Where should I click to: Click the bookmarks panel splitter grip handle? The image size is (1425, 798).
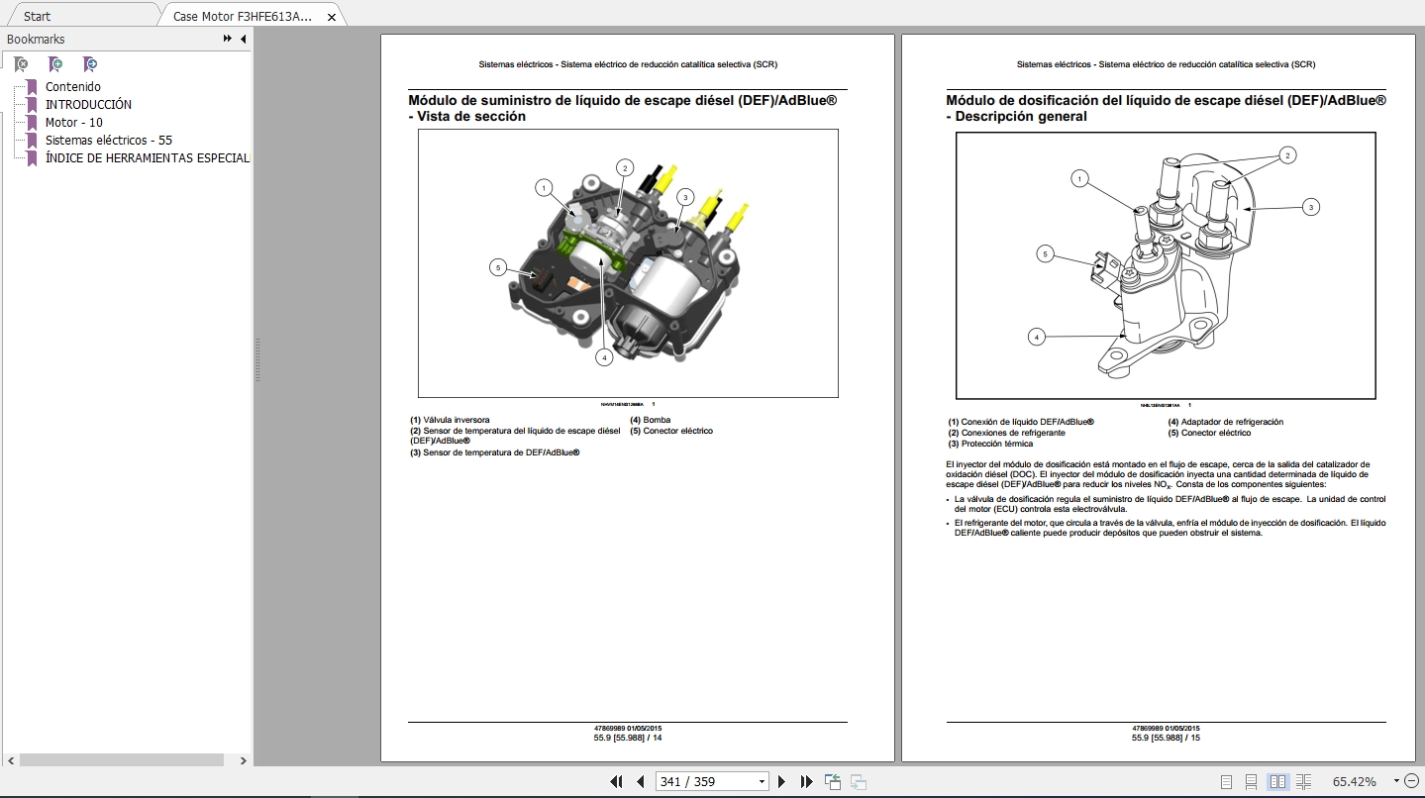click(x=257, y=360)
